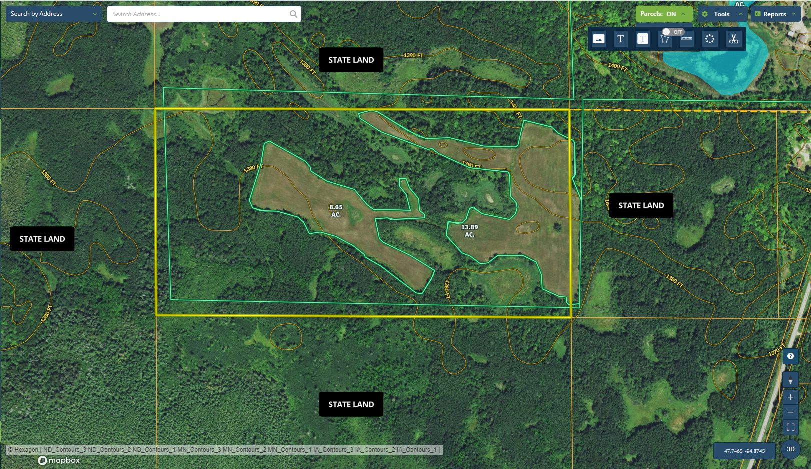
Task: Select the ruler measure tool
Action: coord(687,39)
